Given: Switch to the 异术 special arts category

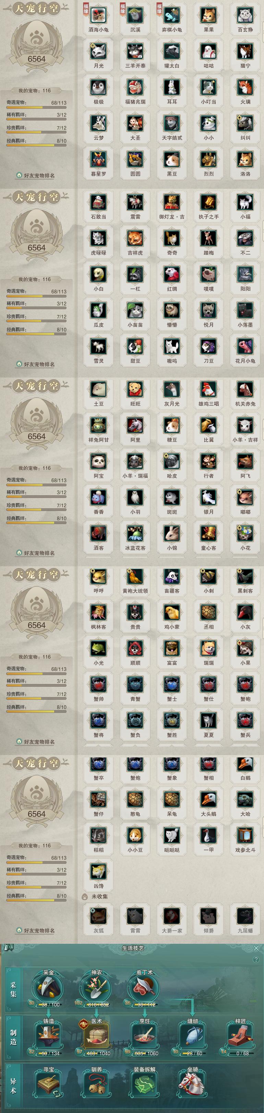Looking at the screenshot, I should (13, 1085).
